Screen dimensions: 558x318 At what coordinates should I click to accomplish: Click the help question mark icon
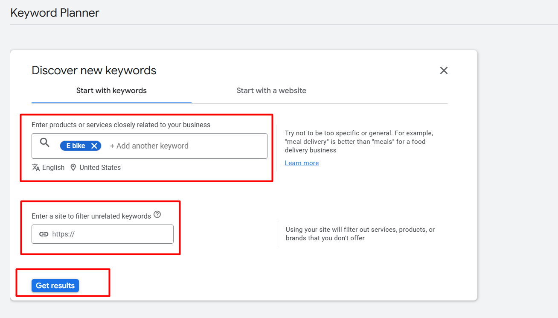click(x=157, y=215)
